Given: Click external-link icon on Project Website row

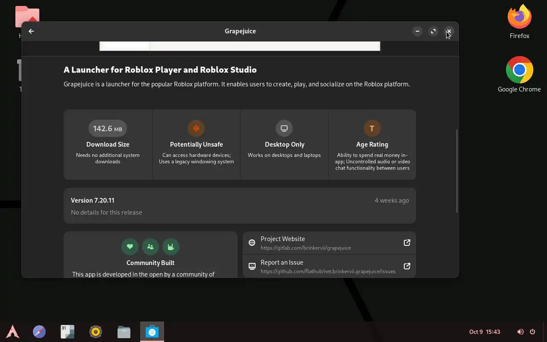Looking at the screenshot, I should (407, 243).
